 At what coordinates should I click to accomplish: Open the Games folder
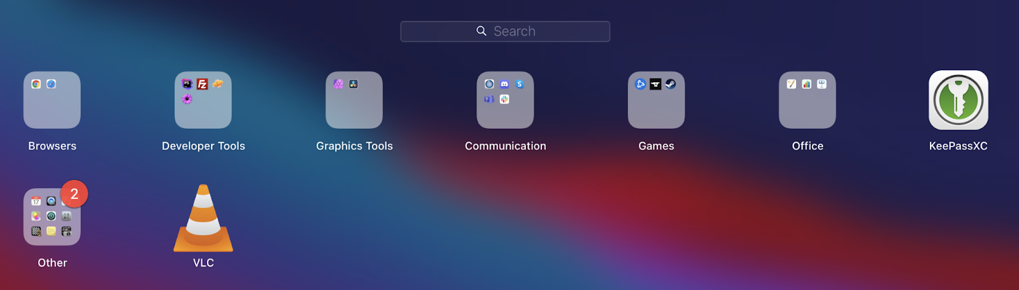(x=656, y=100)
